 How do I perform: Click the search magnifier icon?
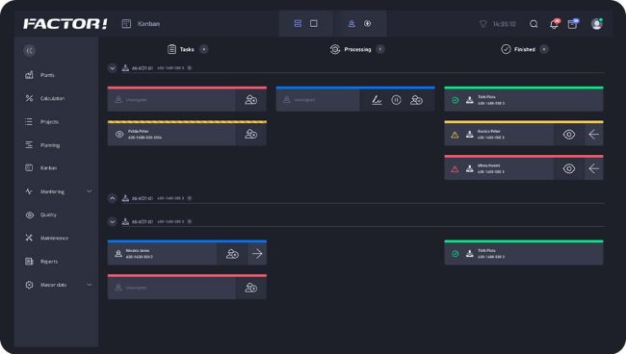click(534, 24)
